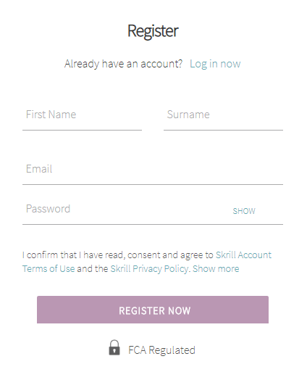Click the underline beneath the Email placeholder
Viewport: 307px width, 380px height.
tap(153, 184)
